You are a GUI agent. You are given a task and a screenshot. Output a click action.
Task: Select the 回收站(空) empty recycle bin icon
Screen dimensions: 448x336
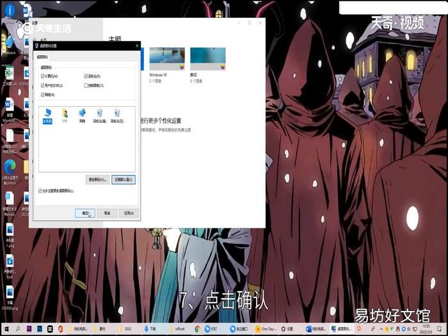tap(117, 116)
